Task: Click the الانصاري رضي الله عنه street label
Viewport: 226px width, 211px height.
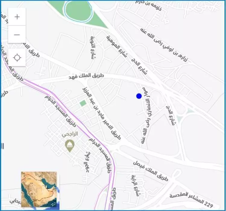Action: [x=146, y=115]
